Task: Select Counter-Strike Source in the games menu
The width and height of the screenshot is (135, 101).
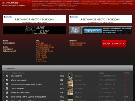Action: [x=46, y=47]
